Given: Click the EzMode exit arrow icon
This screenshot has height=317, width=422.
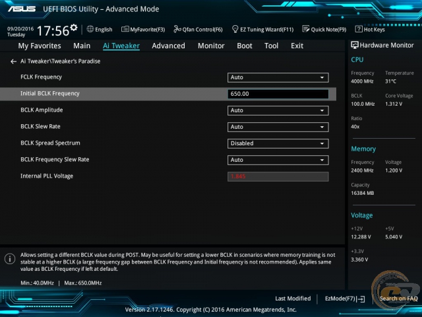Looking at the screenshot, I should [361, 299].
